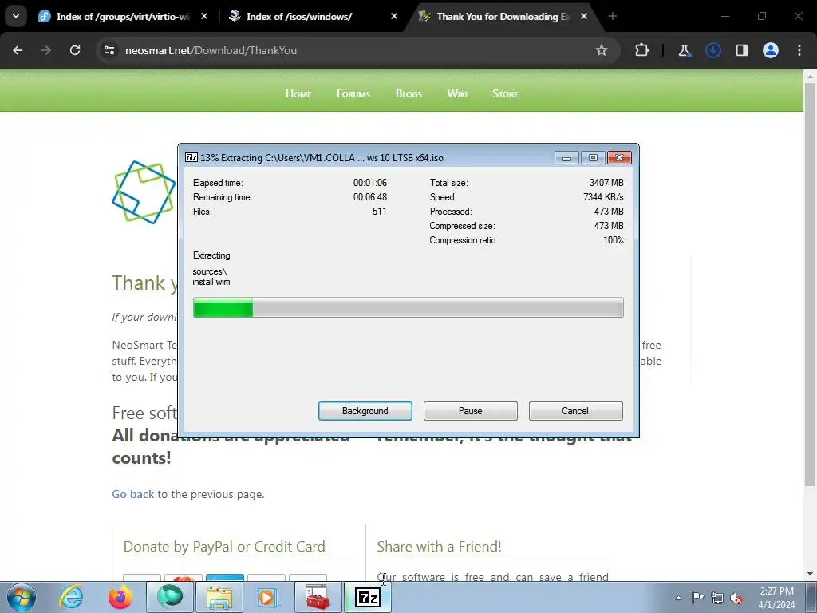The image size is (817, 613).
Task: Close the Thank You for Downloading tab
Action: pyautogui.click(x=584, y=16)
